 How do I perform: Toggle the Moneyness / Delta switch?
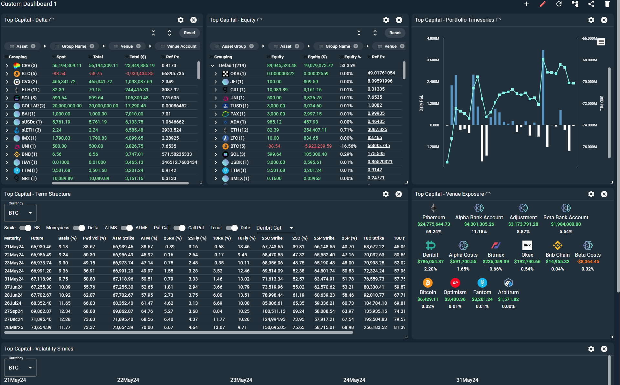coord(79,228)
